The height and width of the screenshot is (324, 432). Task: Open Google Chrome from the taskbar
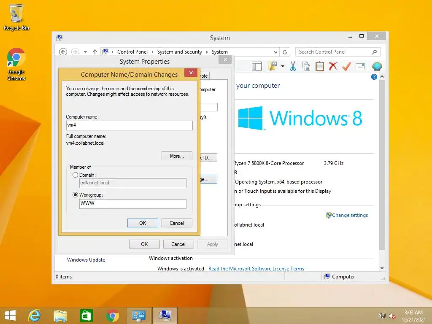click(112, 316)
